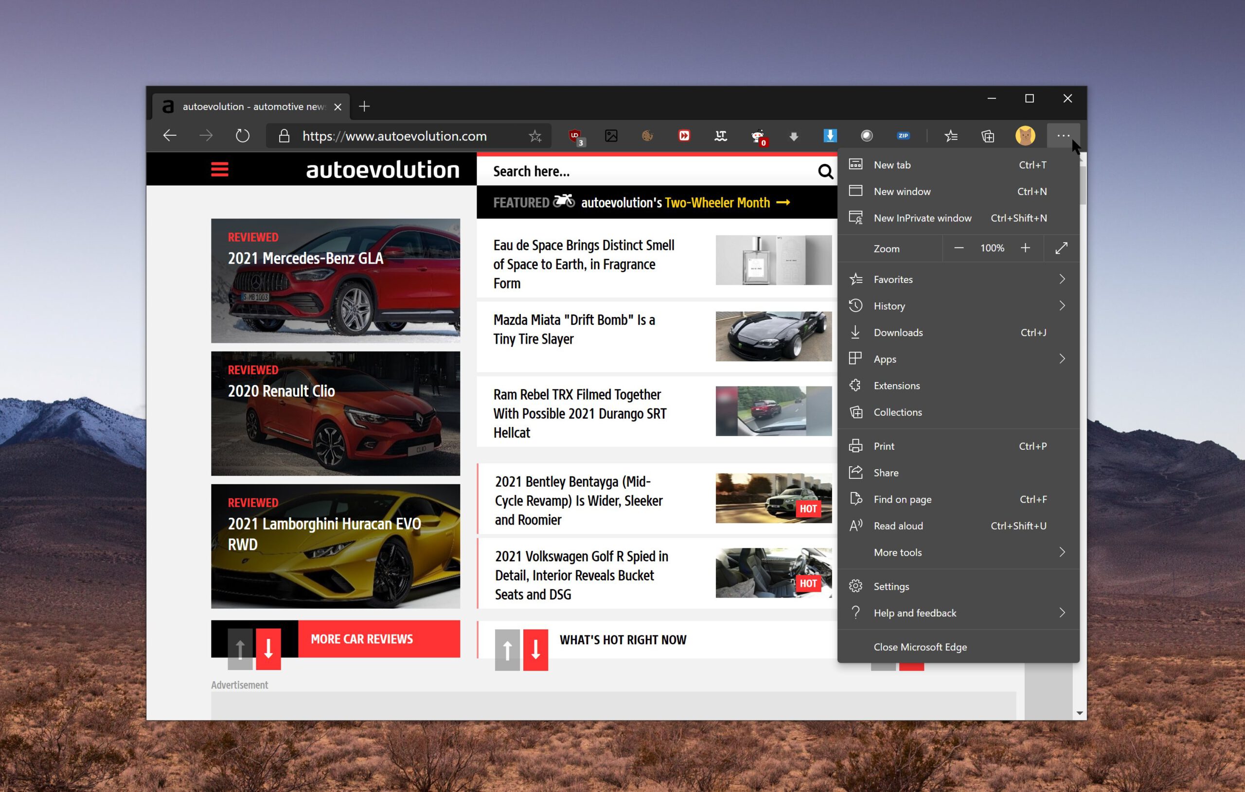
Task: Expand the Apps submenu
Action: [958, 359]
